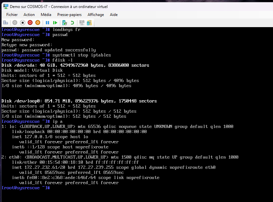Viewport: 273px width, 202px height.
Task: Save VM state with the orange icon
Action: [x=38, y=23]
